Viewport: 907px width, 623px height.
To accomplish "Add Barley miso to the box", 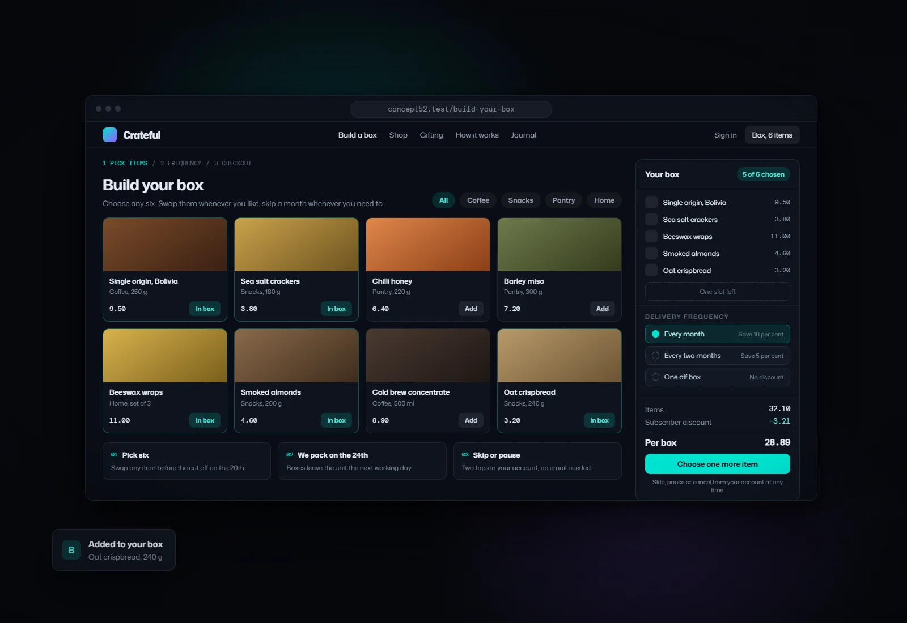I will [602, 309].
